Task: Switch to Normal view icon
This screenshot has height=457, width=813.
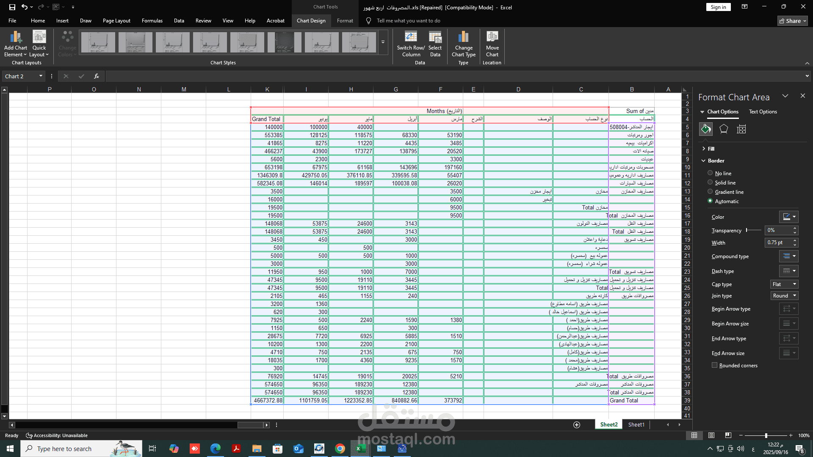Action: point(694,435)
